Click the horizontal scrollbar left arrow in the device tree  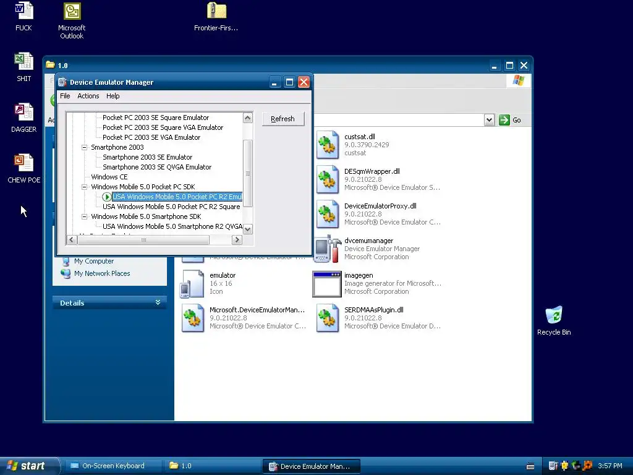(x=72, y=240)
